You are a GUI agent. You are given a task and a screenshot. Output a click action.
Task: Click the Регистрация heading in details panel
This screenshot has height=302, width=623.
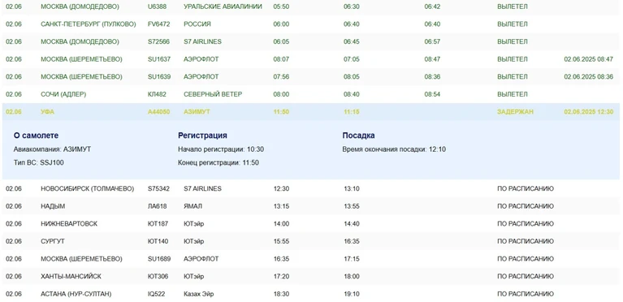(x=202, y=135)
